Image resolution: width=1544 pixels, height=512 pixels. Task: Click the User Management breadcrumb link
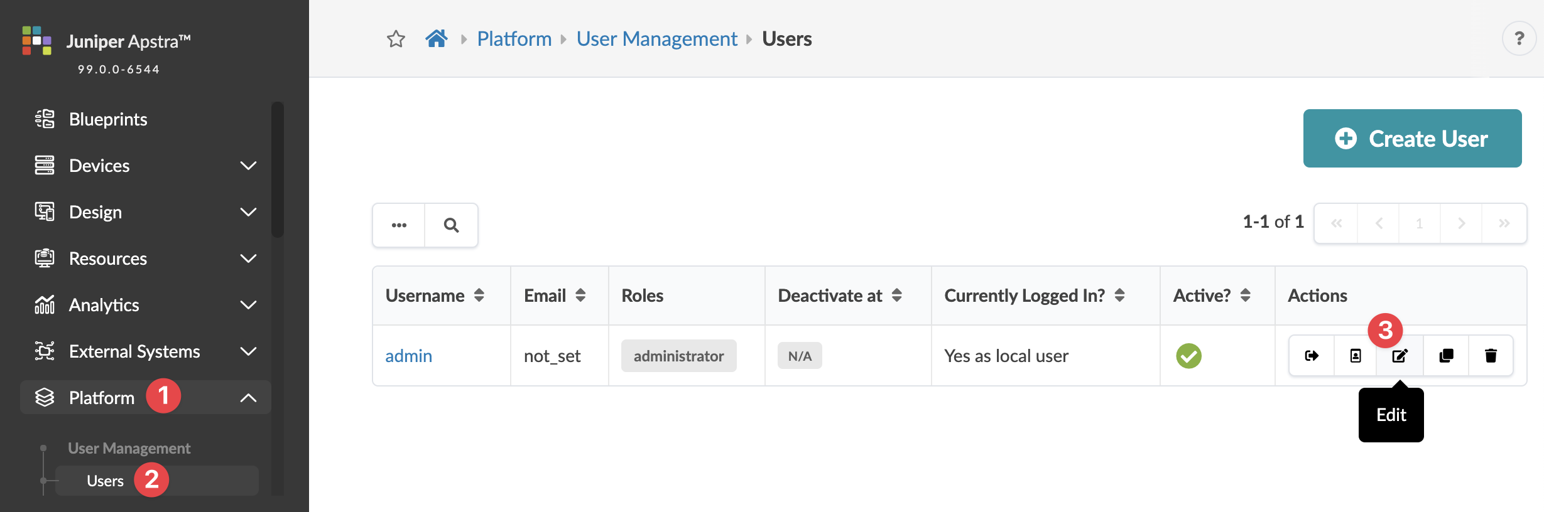pos(656,39)
